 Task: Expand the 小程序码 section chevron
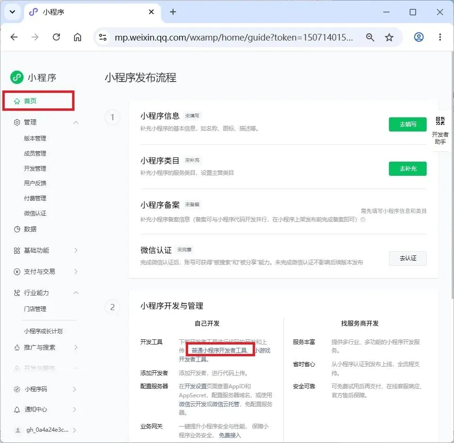pos(74,389)
